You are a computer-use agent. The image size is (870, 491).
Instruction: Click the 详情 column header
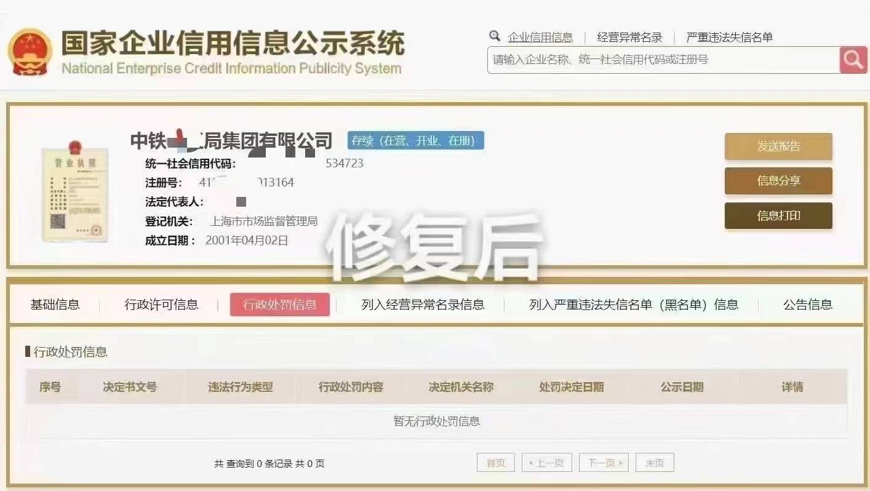pos(792,387)
